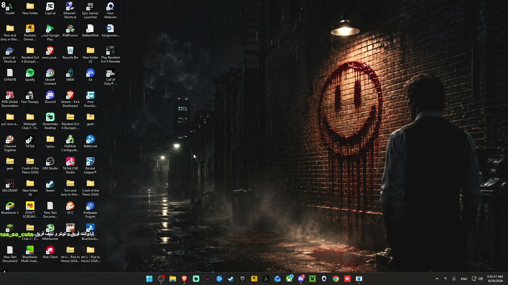
Task: Open Stream - Kick Dashboard shortcut
Action: pyautogui.click(x=70, y=99)
